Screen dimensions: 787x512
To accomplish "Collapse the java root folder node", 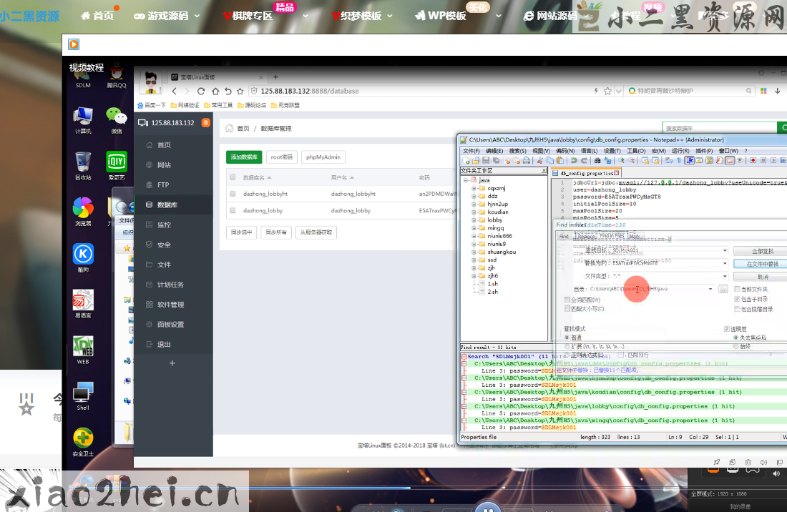I will 465,180.
